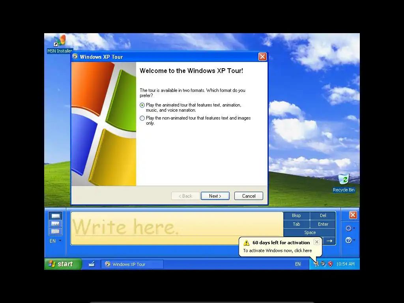Select the non-animated tour radio option
The width and height of the screenshot is (404, 303).
coord(142,118)
